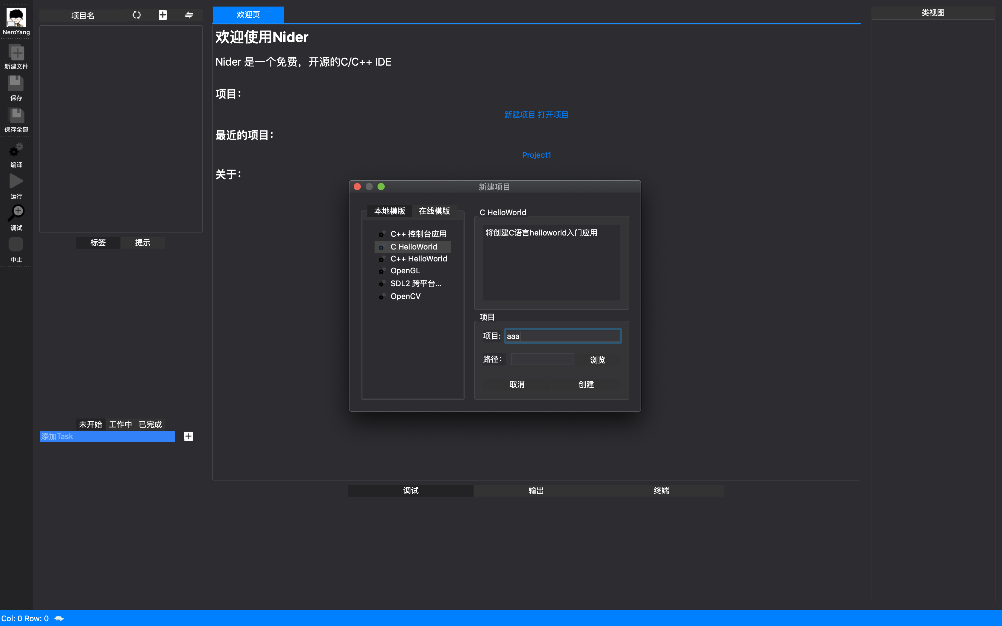Click the 路径 path input field
Image resolution: width=1002 pixels, height=626 pixels.
click(x=542, y=360)
